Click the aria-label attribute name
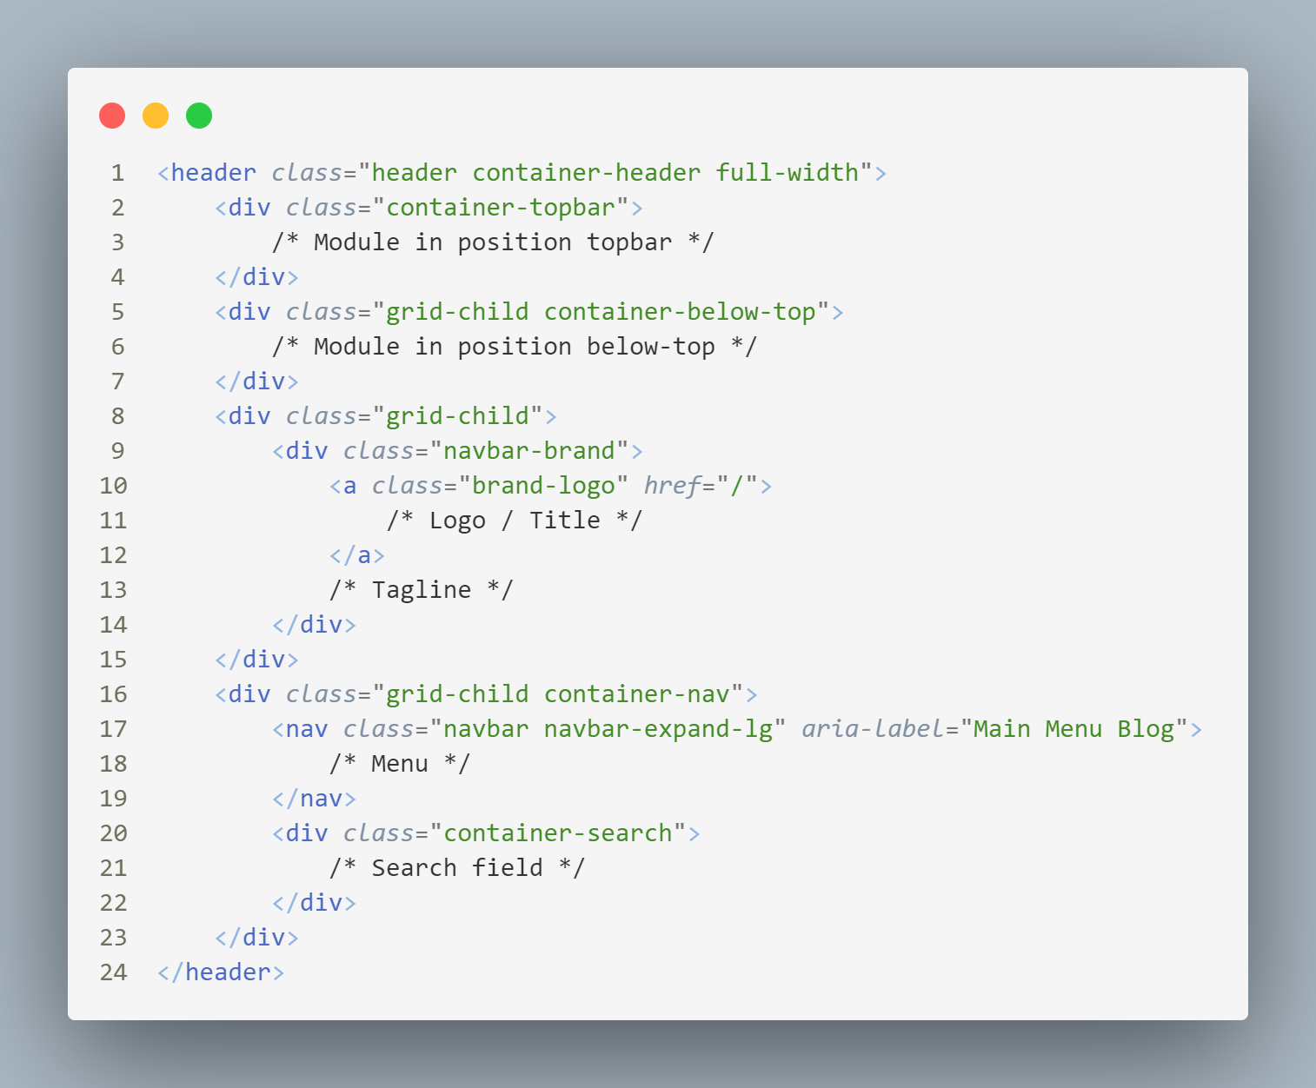The image size is (1316, 1088). coord(872,729)
